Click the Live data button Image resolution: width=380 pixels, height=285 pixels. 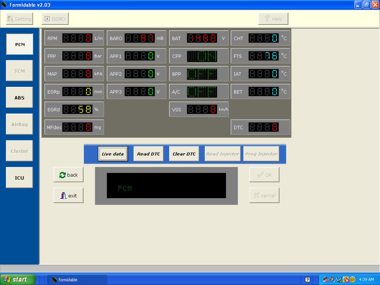click(x=113, y=154)
